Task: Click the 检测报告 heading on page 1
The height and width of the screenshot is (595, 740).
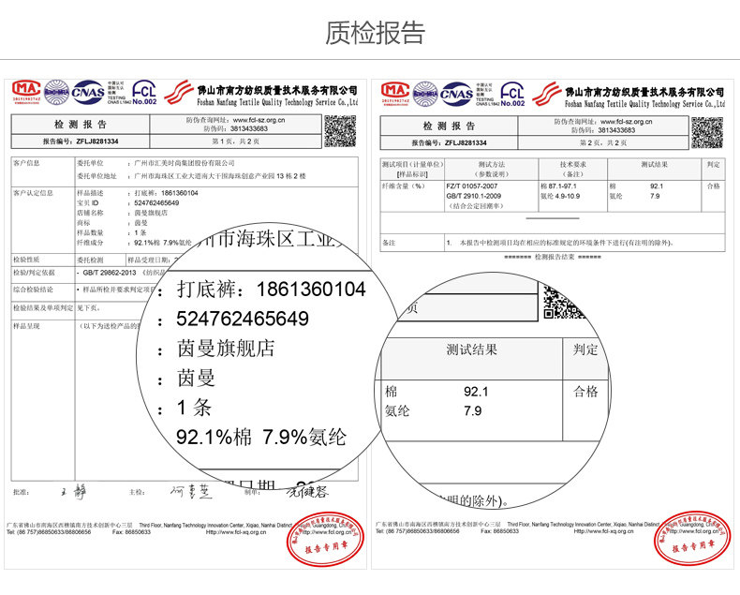Action: pyautogui.click(x=81, y=125)
